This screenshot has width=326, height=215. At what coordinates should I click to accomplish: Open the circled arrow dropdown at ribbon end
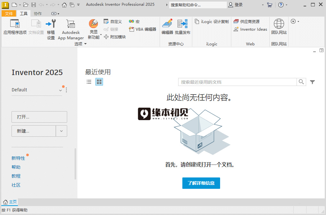(x=295, y=21)
